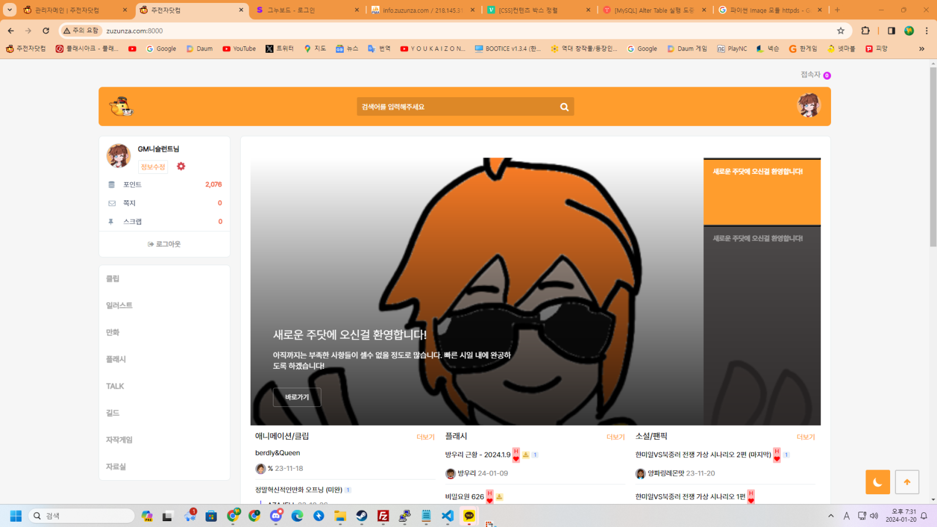The width and height of the screenshot is (937, 527).
Task: Toggle dark mode with moon button
Action: pos(877,482)
